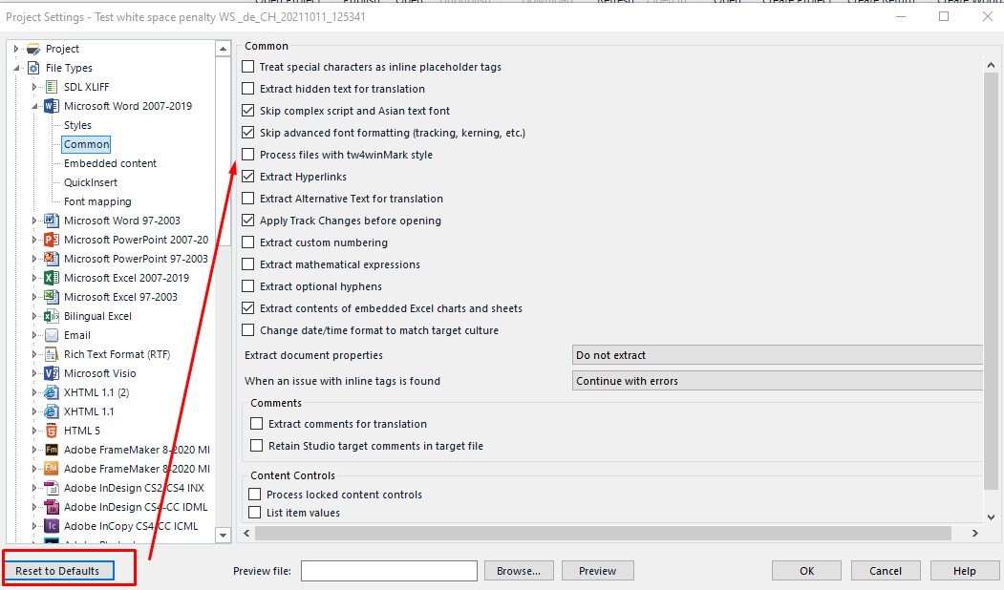
Task: Click the Microsoft Visio icon
Action: pos(52,373)
